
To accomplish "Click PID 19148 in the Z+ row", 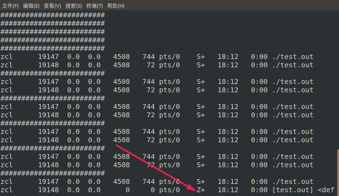I will point(48,190).
